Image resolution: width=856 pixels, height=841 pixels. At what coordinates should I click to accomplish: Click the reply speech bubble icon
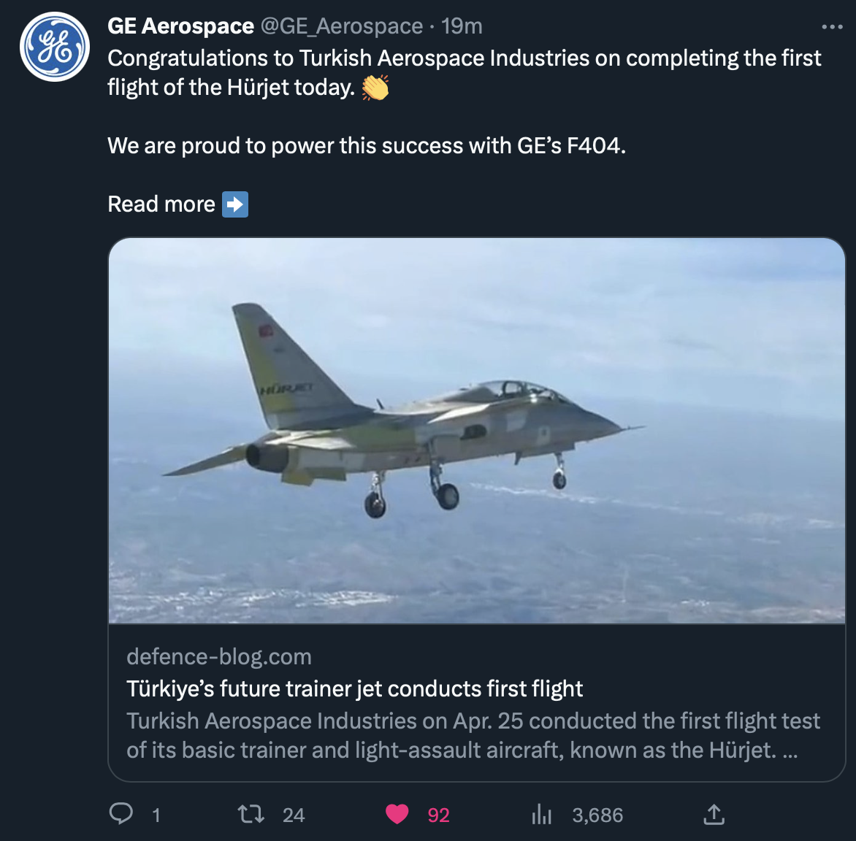(121, 814)
